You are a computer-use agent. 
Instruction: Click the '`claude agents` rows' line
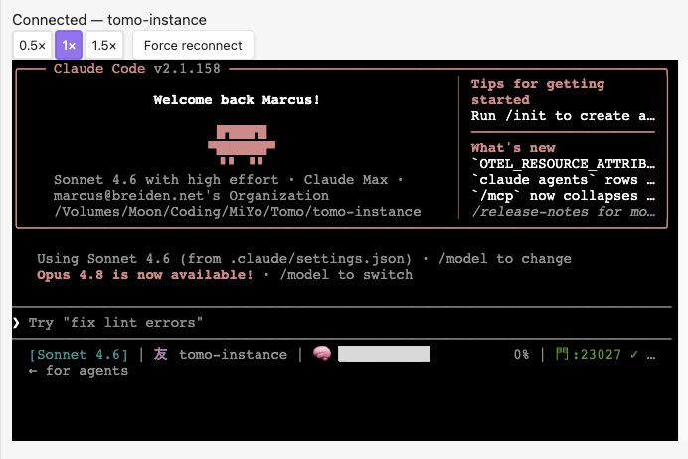point(563,180)
